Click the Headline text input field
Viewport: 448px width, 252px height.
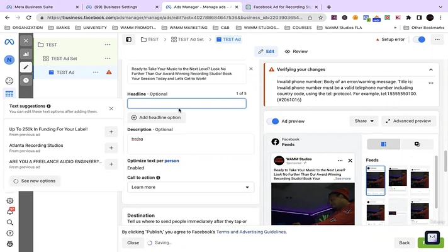(x=186, y=103)
